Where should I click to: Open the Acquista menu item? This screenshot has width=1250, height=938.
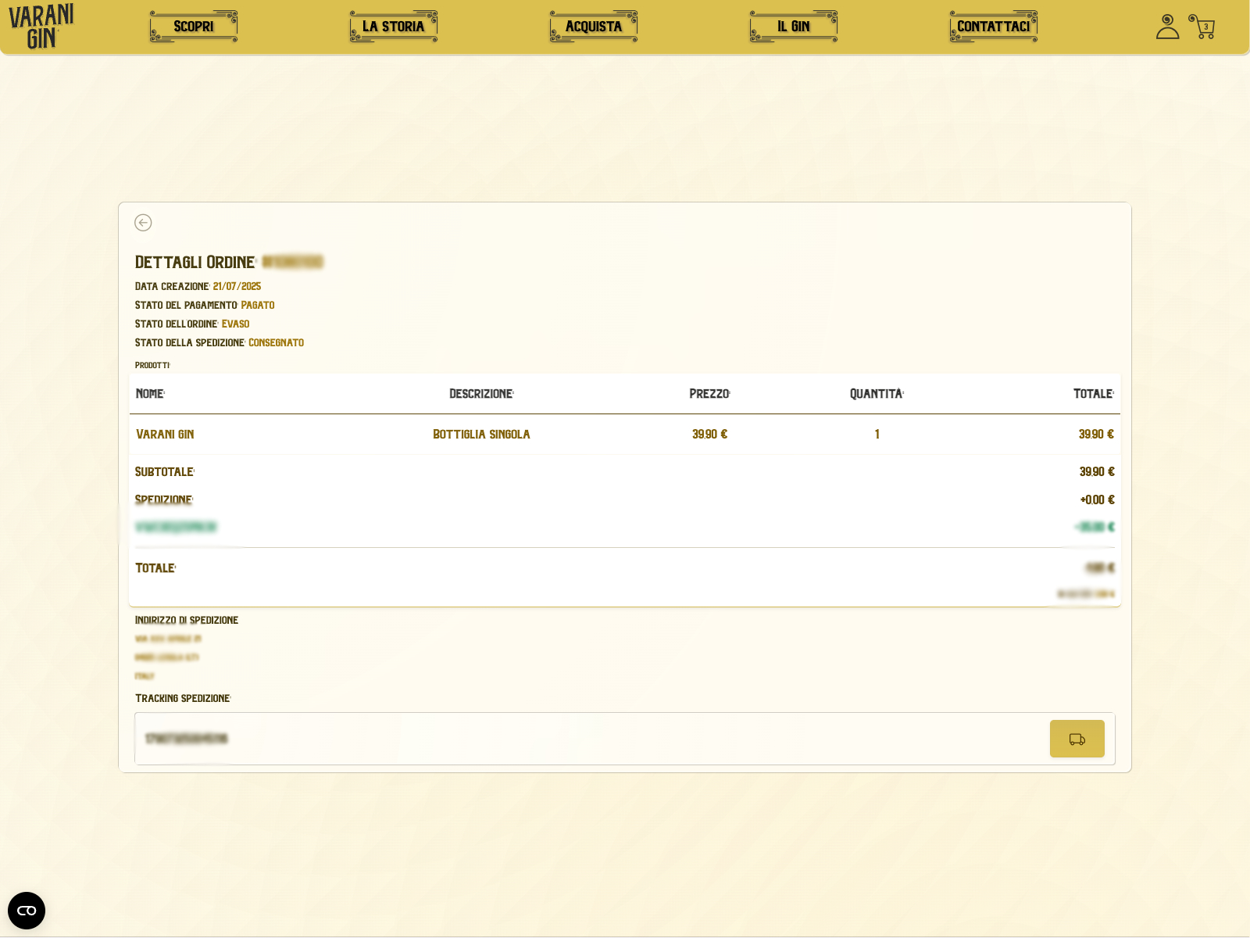pos(594,27)
